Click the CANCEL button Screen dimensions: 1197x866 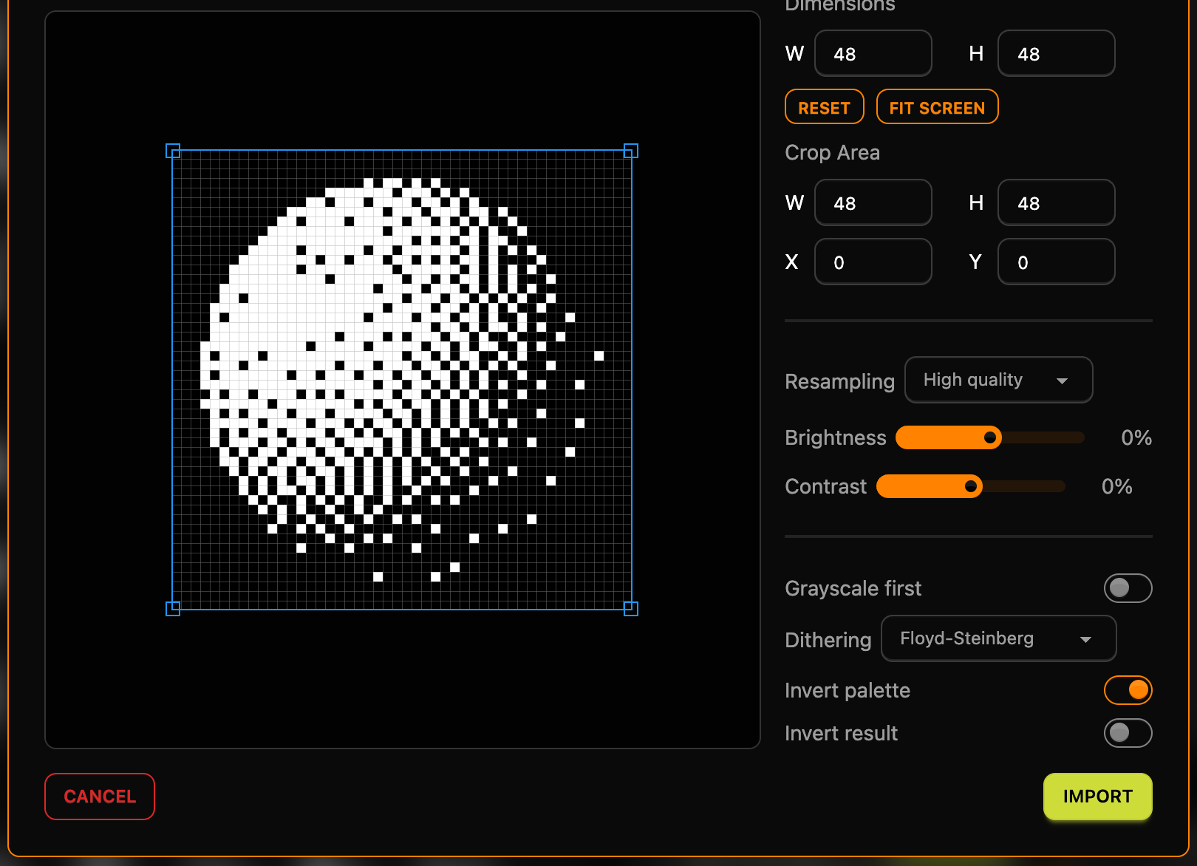coord(100,797)
